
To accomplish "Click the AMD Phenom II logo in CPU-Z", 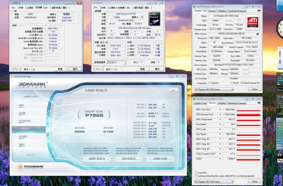I will (154, 19).
